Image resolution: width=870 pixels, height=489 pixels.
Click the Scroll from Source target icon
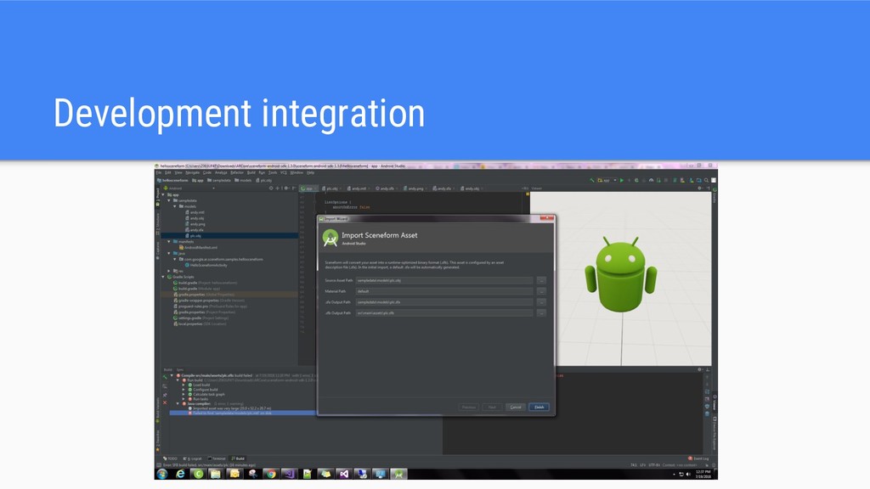click(271, 188)
